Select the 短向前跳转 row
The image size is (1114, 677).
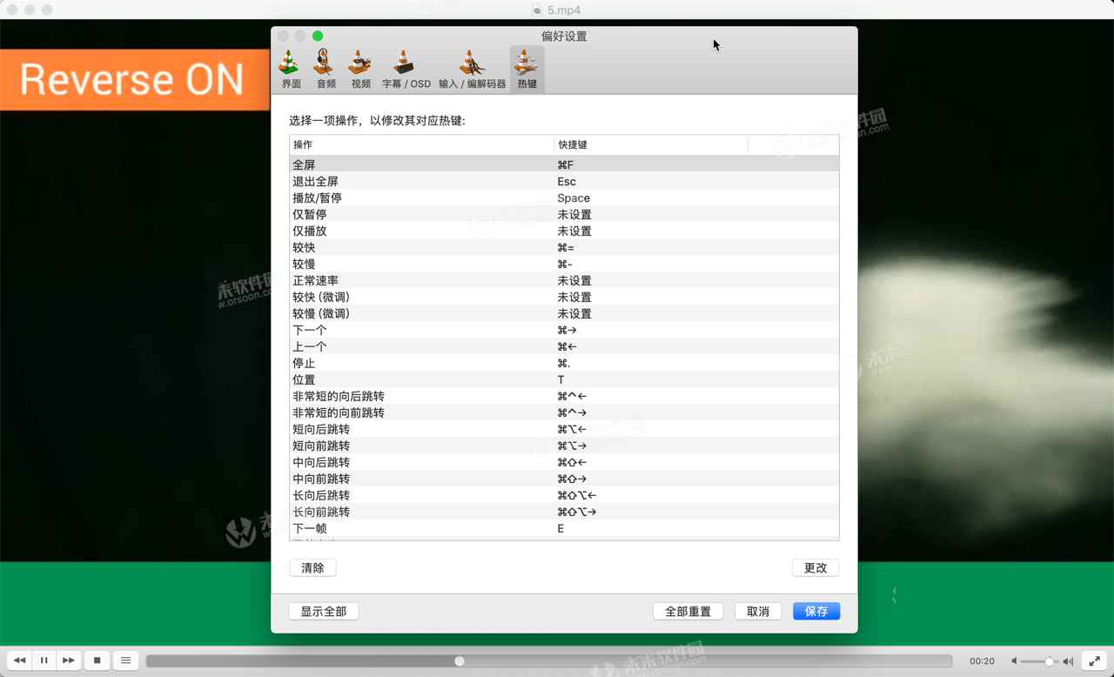coord(564,446)
